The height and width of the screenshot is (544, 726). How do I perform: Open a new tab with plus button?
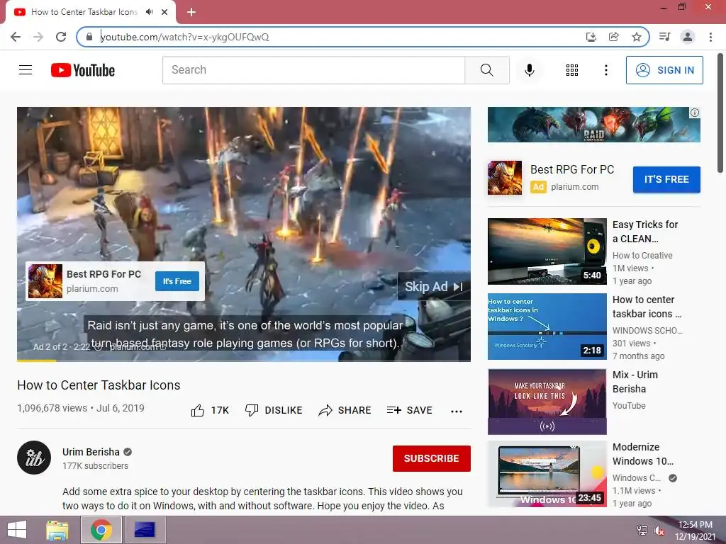point(191,12)
